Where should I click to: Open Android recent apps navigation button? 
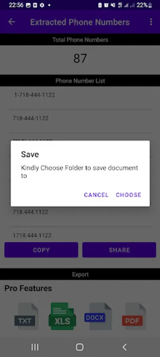click(35, 347)
